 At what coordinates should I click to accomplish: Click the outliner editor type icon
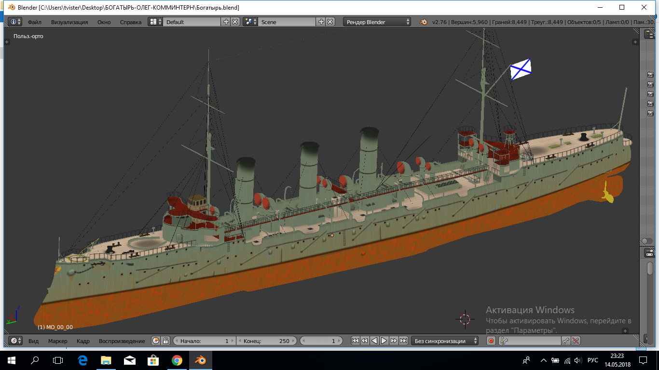[x=649, y=34]
